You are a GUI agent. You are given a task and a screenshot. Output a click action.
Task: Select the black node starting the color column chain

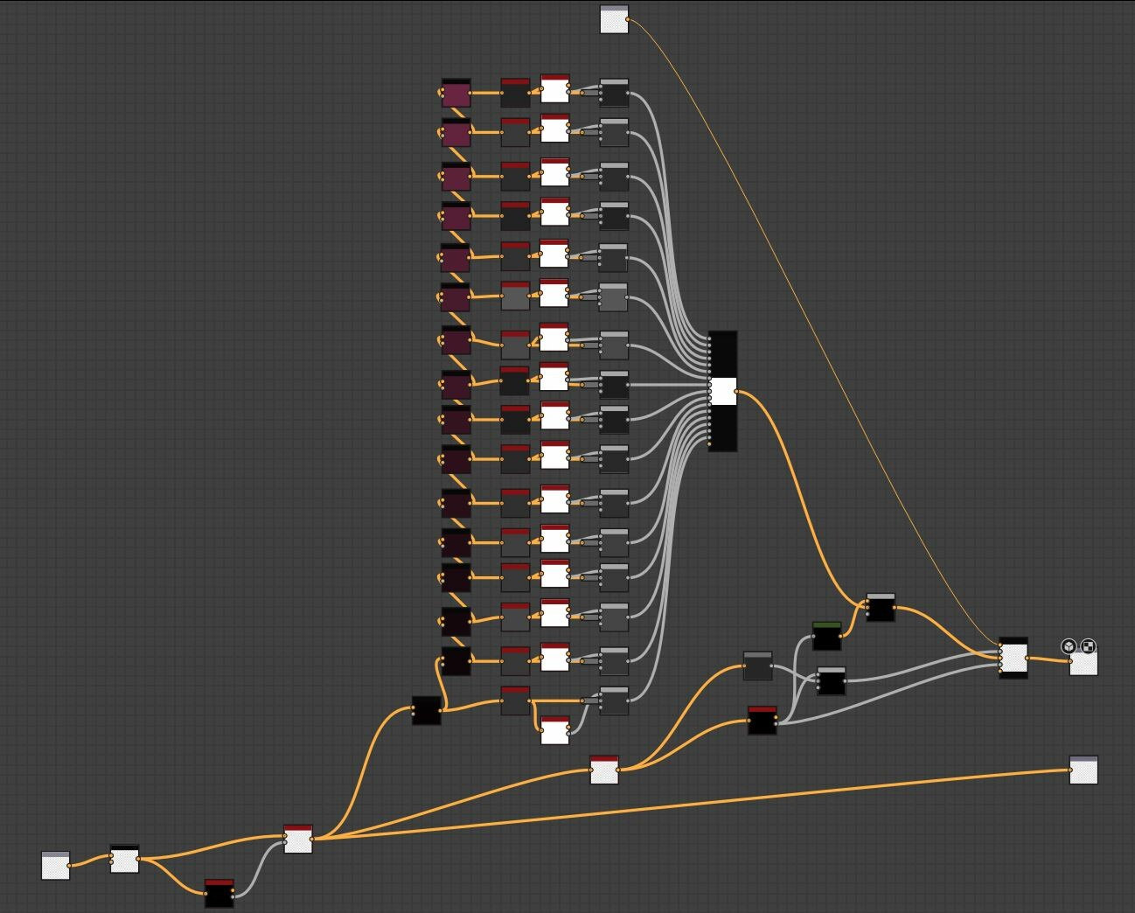pos(426,710)
